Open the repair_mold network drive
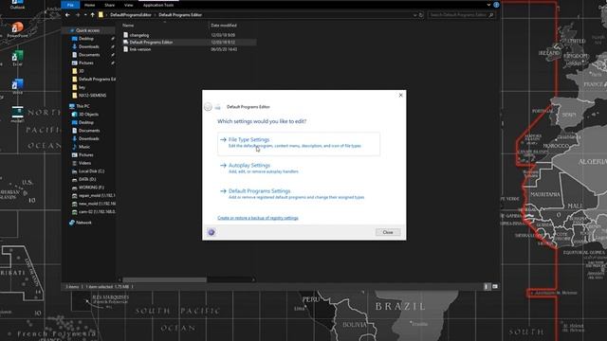Screen dimensions: 607x341 (x=97, y=196)
